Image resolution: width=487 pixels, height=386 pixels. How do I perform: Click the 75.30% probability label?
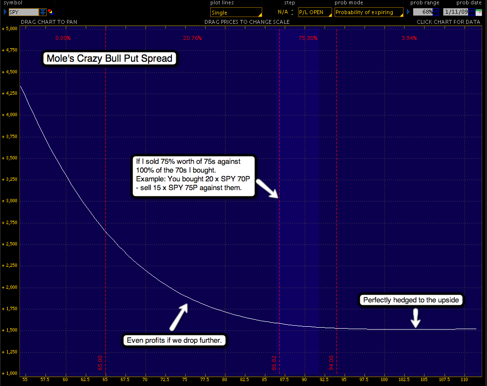[308, 38]
